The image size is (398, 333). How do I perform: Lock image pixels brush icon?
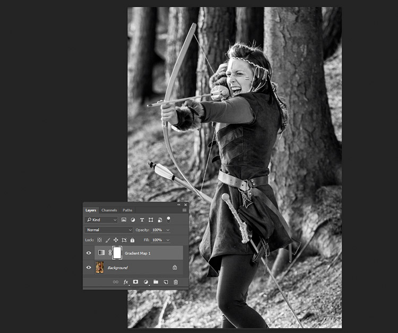(x=108, y=240)
